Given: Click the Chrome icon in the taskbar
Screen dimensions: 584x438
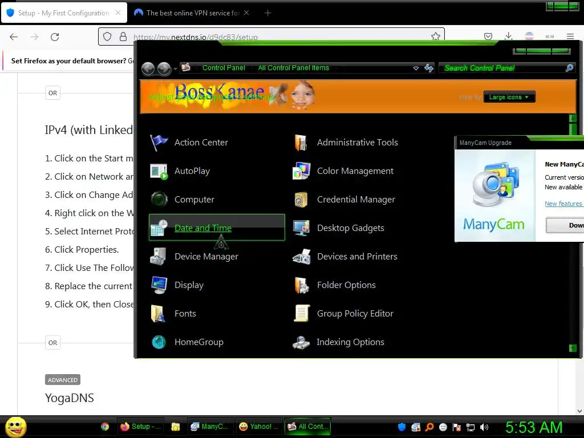Looking at the screenshot, I should pos(105,427).
